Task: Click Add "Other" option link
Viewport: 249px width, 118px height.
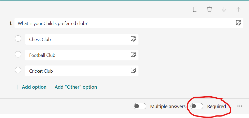Action: pos(76,87)
